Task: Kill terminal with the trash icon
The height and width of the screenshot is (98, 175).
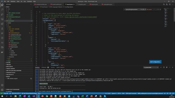Action: click(x=167, y=67)
